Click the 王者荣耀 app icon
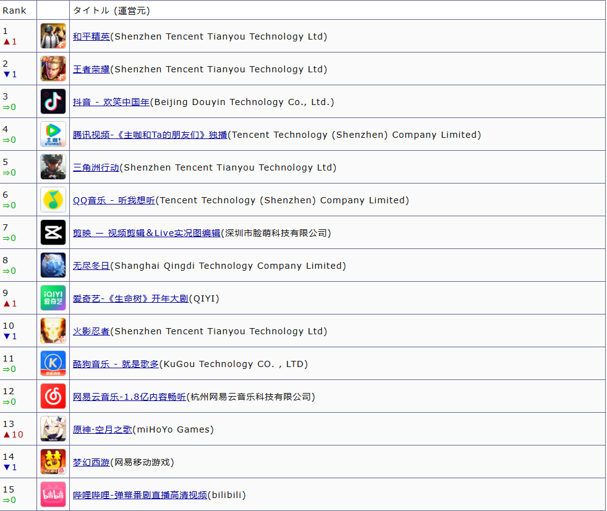This screenshot has height=511, width=607. pyautogui.click(x=53, y=69)
